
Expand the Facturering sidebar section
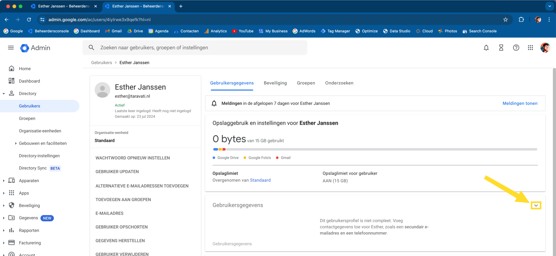coord(4,243)
